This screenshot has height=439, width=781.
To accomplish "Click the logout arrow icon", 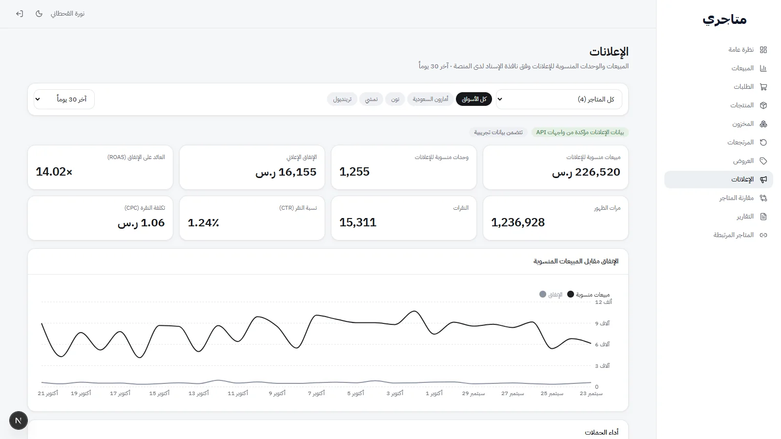I will pyautogui.click(x=20, y=14).
